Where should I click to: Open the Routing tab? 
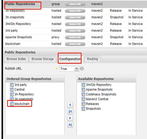point(92,59)
